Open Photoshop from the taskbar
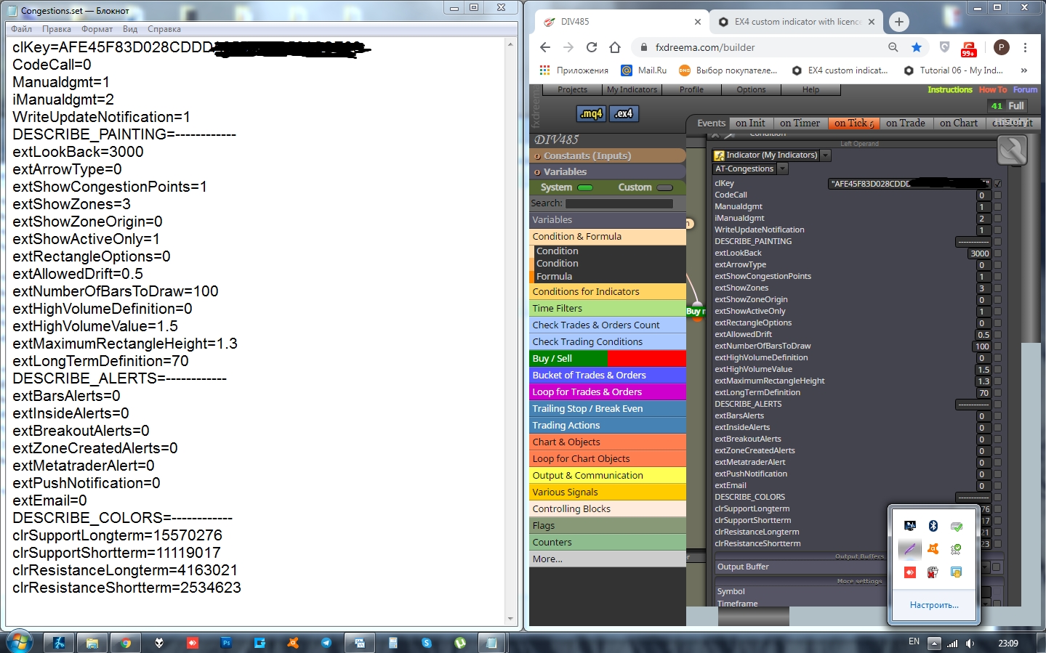 click(x=226, y=643)
